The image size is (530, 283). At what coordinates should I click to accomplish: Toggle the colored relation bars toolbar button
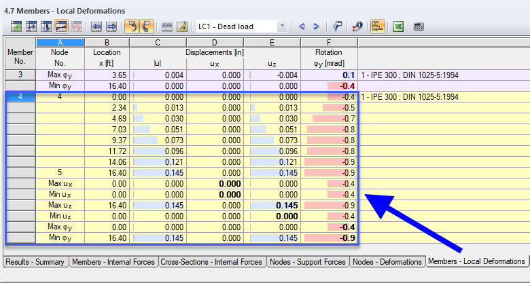pos(378,26)
